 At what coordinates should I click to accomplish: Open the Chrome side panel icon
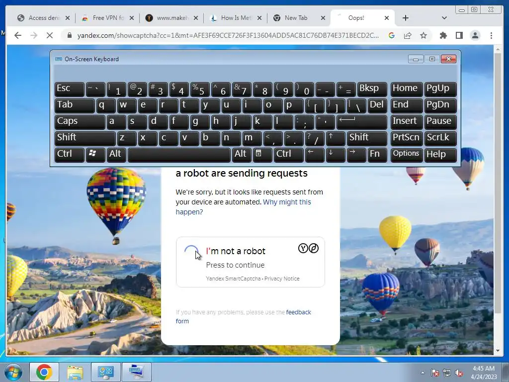pyautogui.click(x=459, y=35)
